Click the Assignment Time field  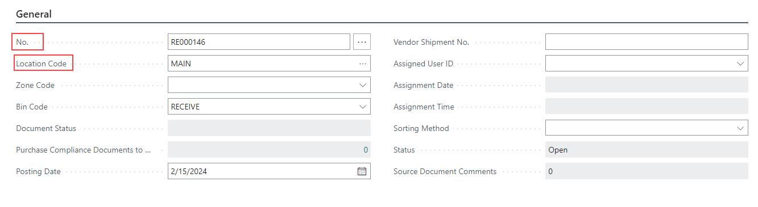647,107
